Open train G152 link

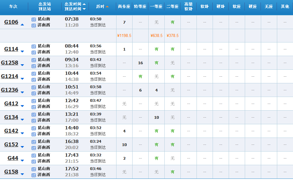[x=11, y=145]
